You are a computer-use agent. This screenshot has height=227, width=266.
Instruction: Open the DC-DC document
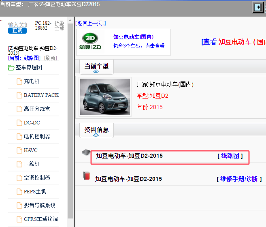32,123
